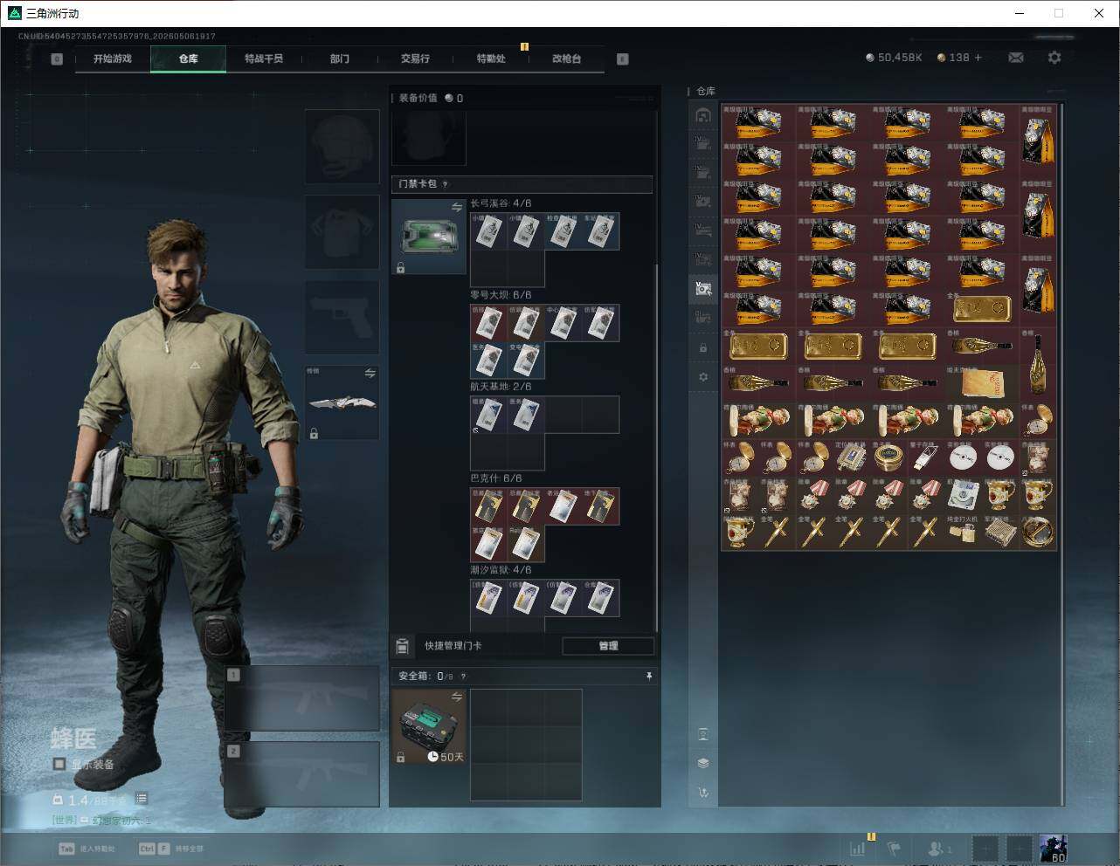Swap the safe box via arrows icon
The image size is (1120, 866).
click(x=456, y=697)
